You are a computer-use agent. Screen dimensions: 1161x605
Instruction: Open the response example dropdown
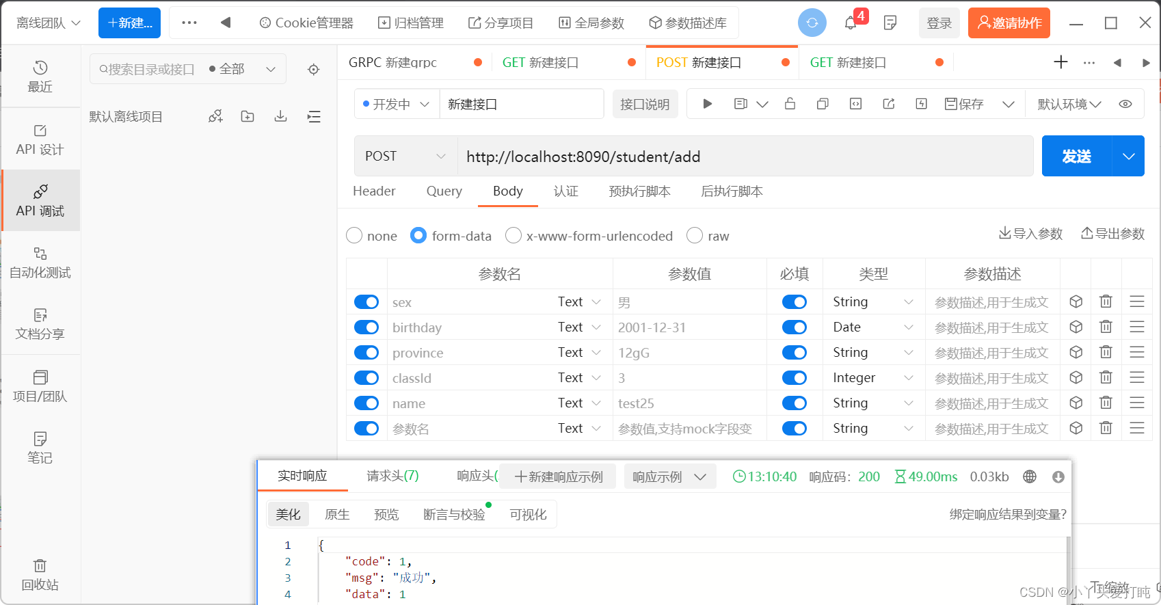tap(669, 476)
